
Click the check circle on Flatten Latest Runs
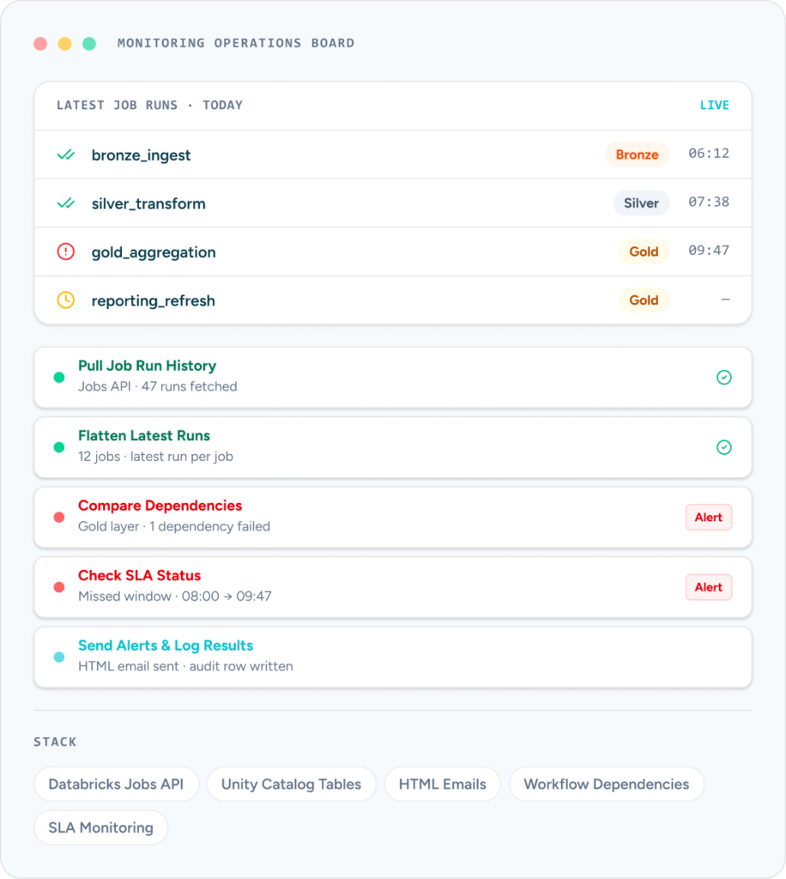[x=724, y=447]
